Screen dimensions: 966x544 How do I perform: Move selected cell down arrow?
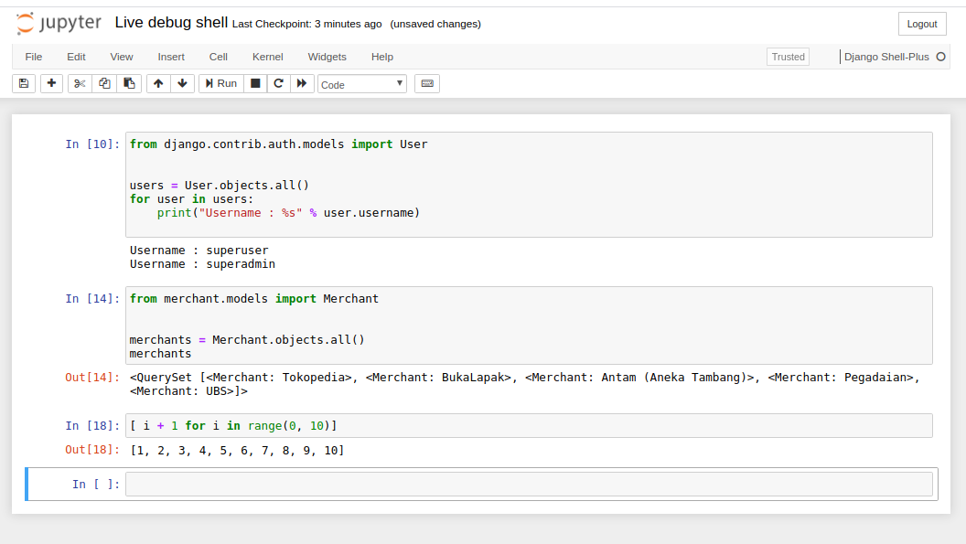[182, 84]
